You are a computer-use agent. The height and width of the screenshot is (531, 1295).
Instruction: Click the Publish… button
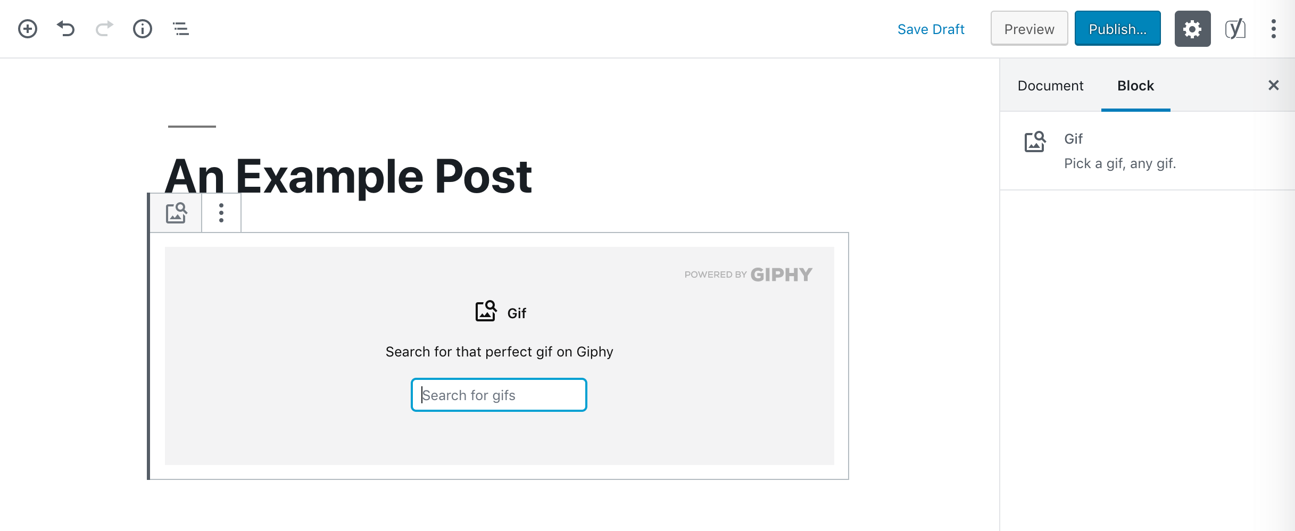click(1117, 29)
